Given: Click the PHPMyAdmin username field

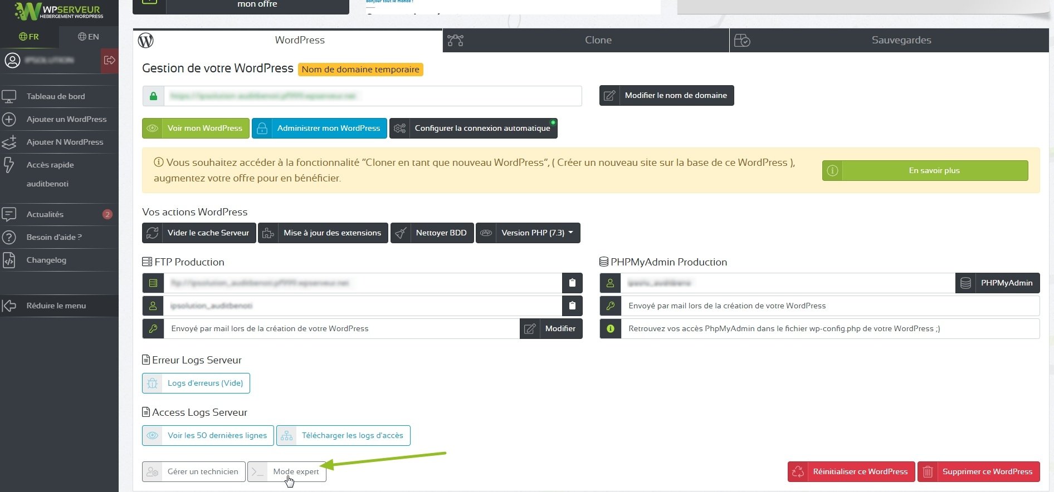Looking at the screenshot, I should click(x=788, y=283).
